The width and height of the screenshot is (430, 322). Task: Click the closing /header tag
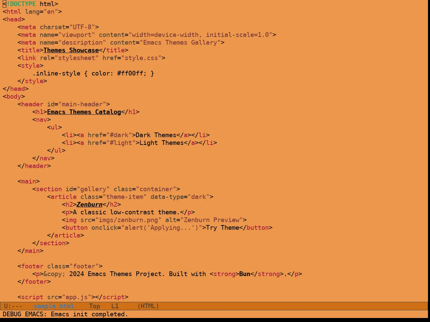(34, 166)
